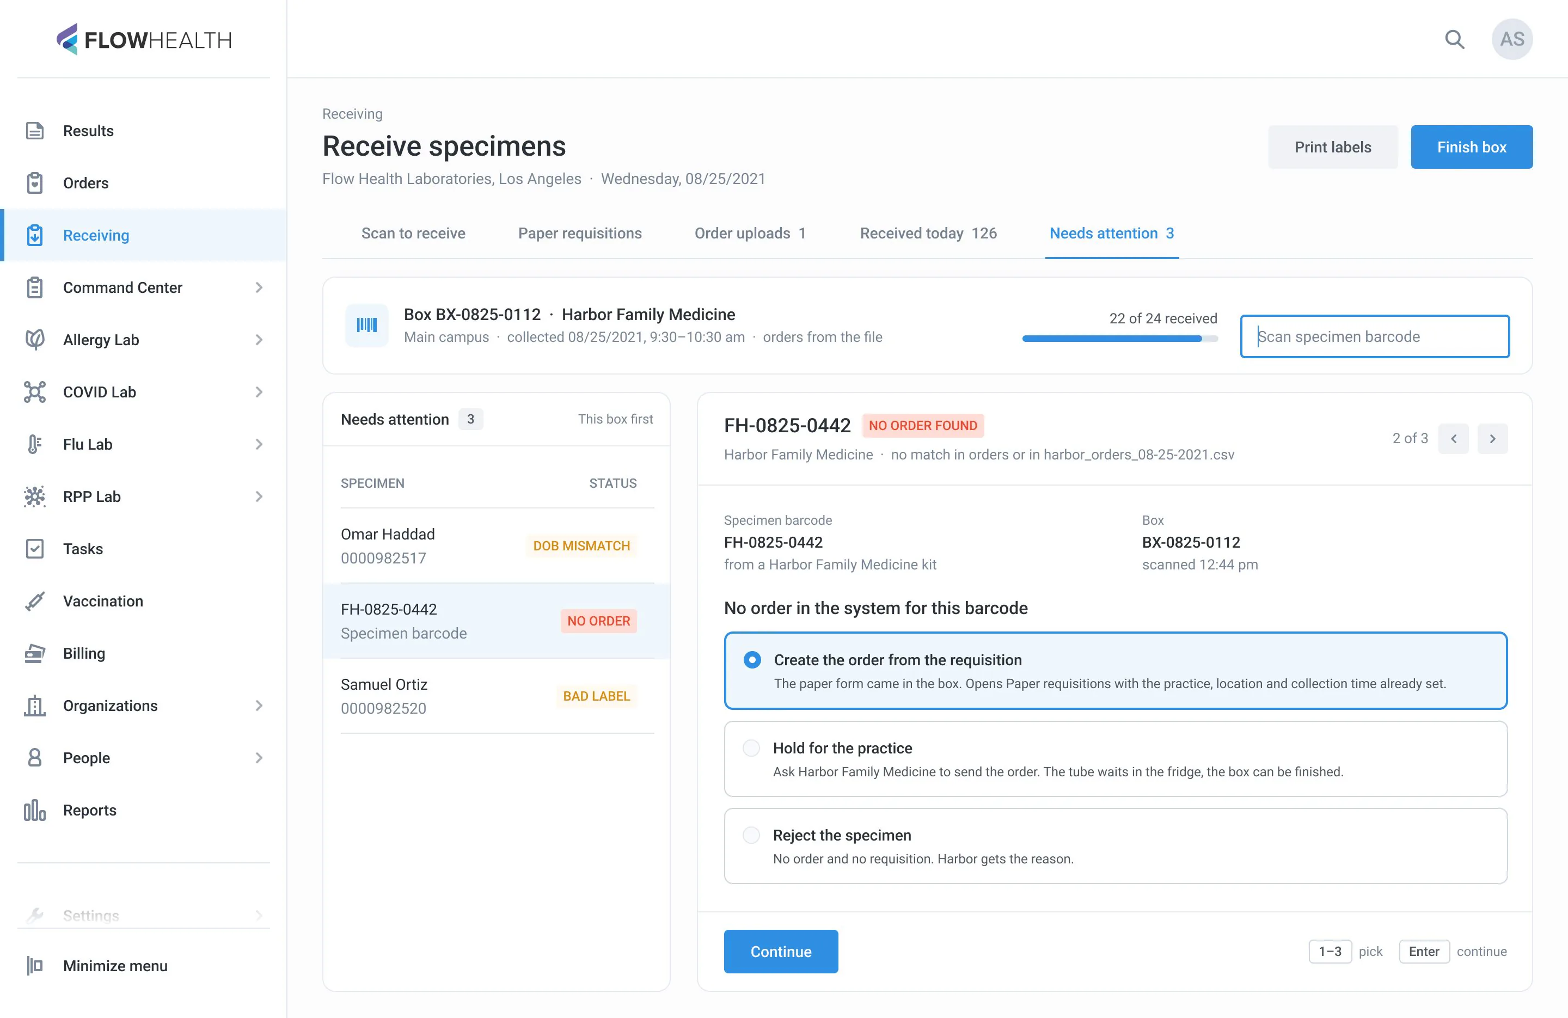Click the Receiving clipboard icon
Viewport: 1568px width, 1018px height.
pyautogui.click(x=35, y=235)
